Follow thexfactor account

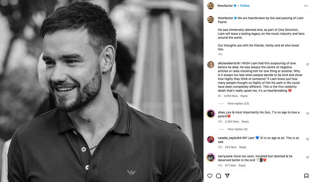tap(245, 5)
